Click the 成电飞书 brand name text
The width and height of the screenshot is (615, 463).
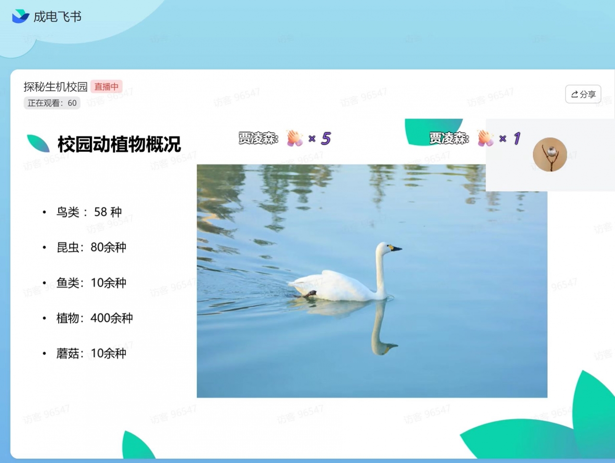click(x=57, y=17)
